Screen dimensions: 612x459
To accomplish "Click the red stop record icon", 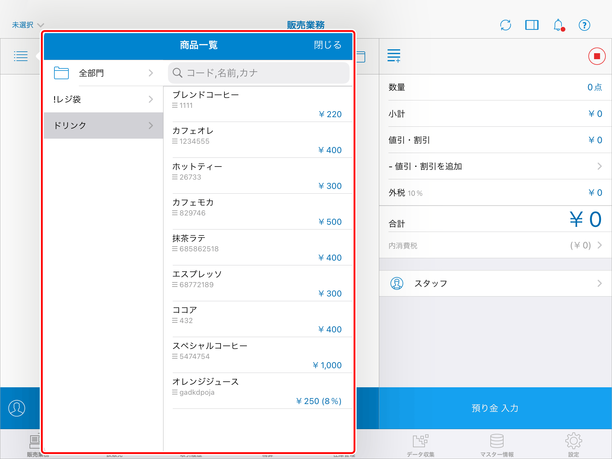I will click(x=597, y=56).
